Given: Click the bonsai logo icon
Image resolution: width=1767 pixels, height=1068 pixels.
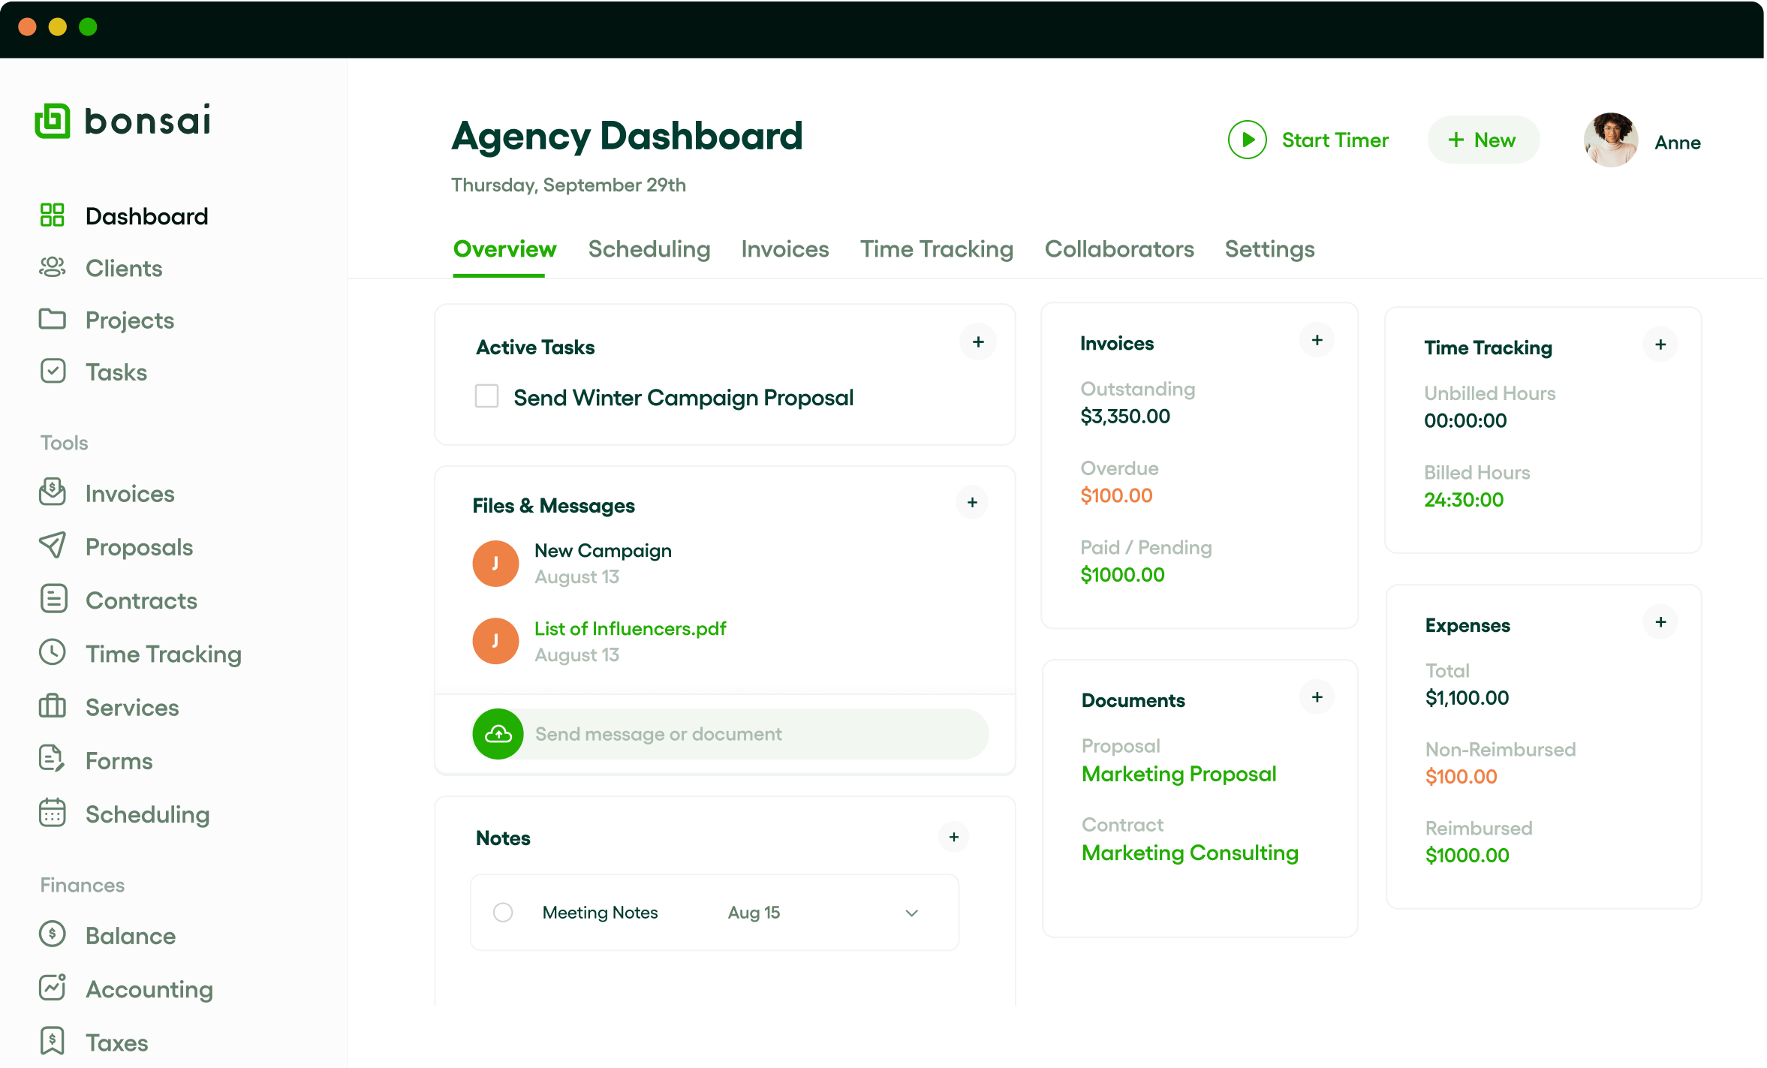Looking at the screenshot, I should click(52, 121).
